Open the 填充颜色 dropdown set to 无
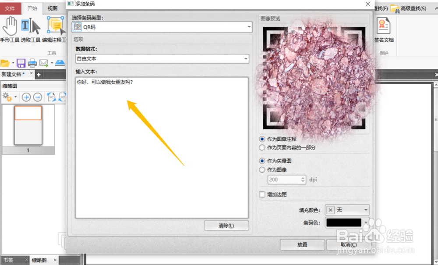Image resolution: width=438 pixels, height=265 pixels. click(347, 210)
